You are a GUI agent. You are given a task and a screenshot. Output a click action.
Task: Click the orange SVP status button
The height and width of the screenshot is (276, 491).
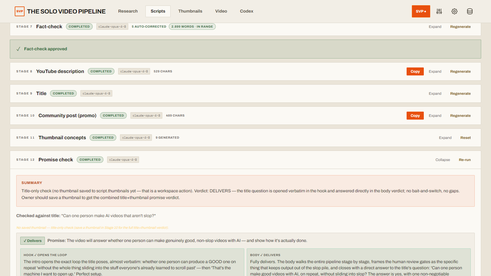(421, 11)
